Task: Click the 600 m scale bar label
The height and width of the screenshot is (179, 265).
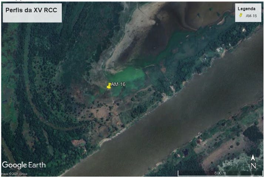Action: (220, 173)
